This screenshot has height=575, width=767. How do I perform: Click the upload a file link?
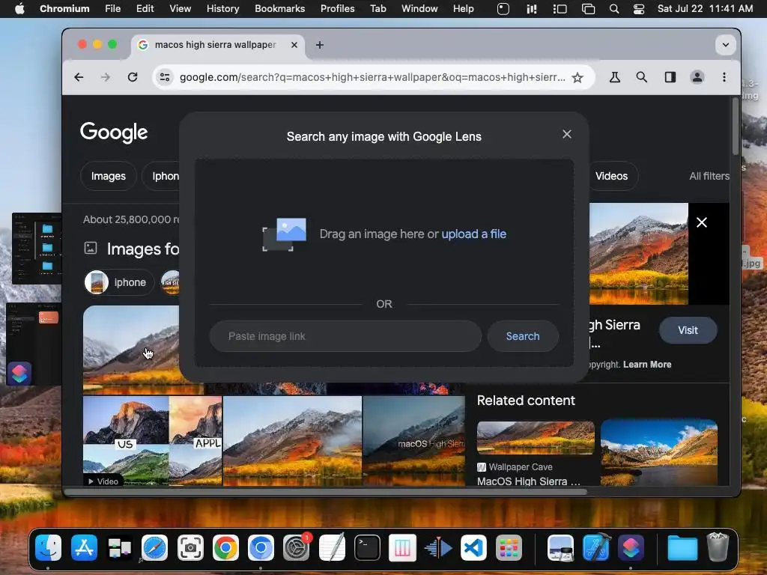coord(473,234)
